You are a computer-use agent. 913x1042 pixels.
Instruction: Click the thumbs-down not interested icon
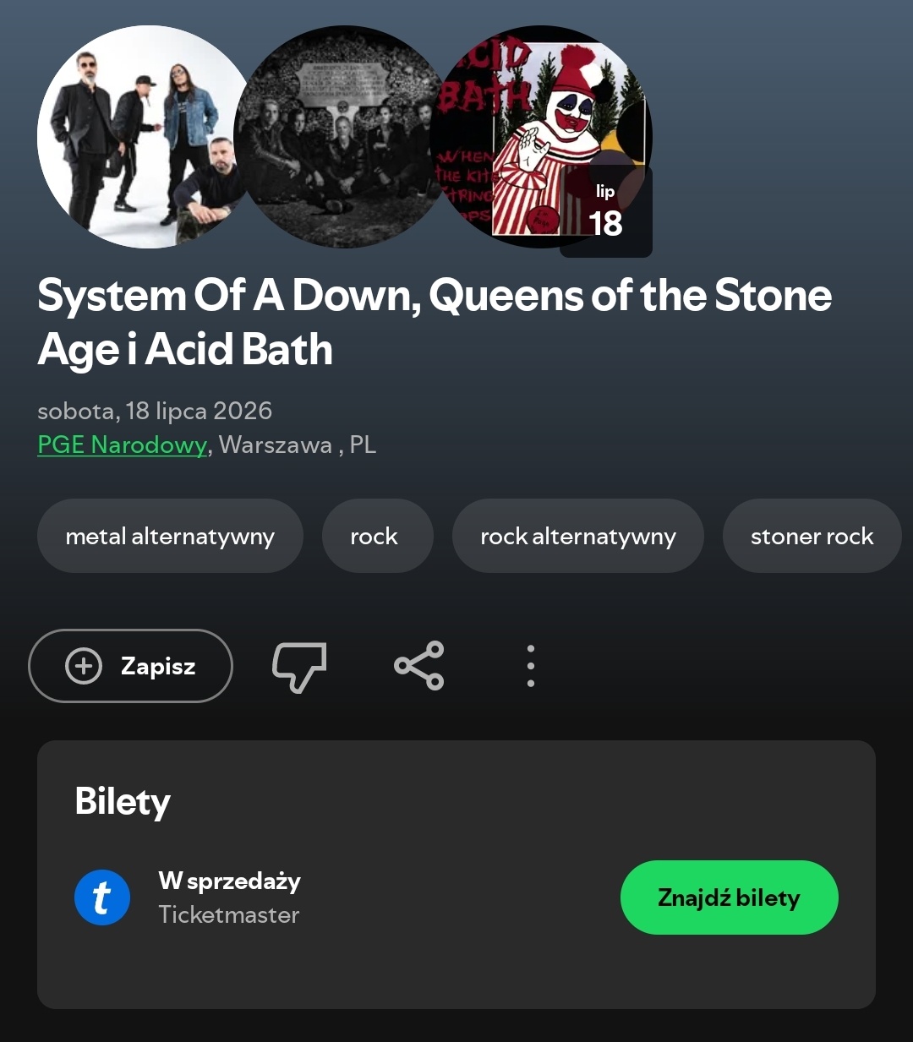pyautogui.click(x=299, y=667)
